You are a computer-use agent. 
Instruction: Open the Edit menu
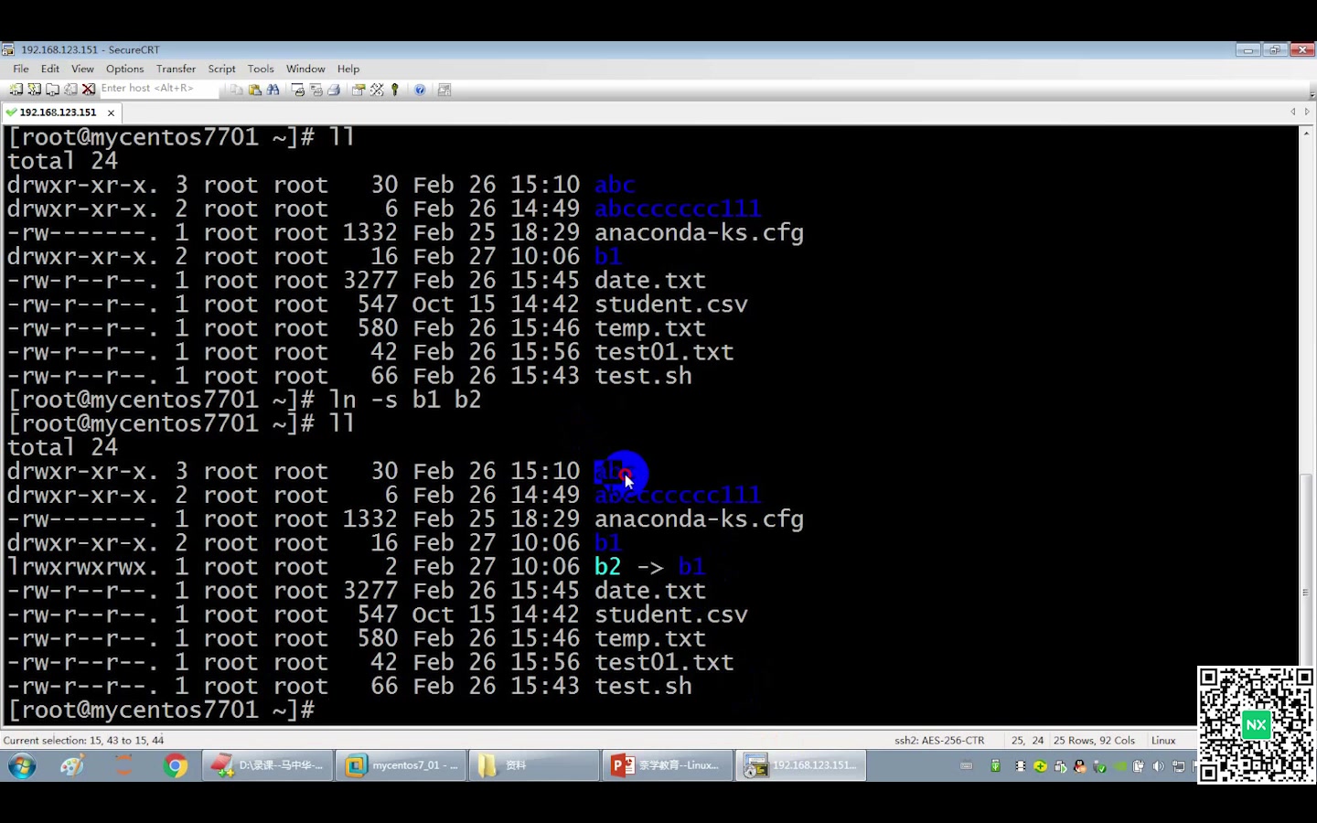(x=50, y=69)
